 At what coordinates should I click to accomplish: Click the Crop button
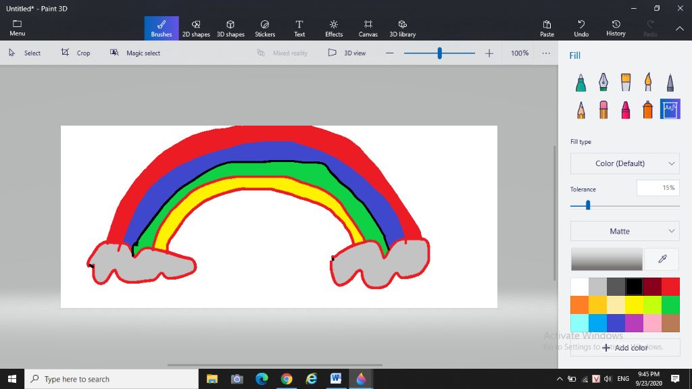(x=76, y=53)
